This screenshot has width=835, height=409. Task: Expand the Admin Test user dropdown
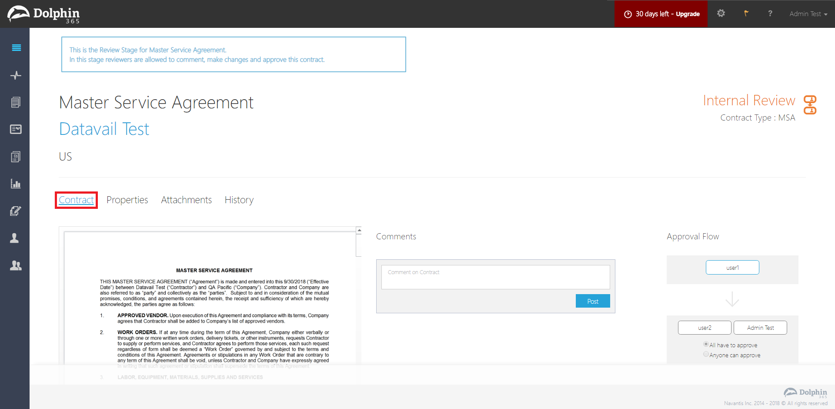[808, 14]
